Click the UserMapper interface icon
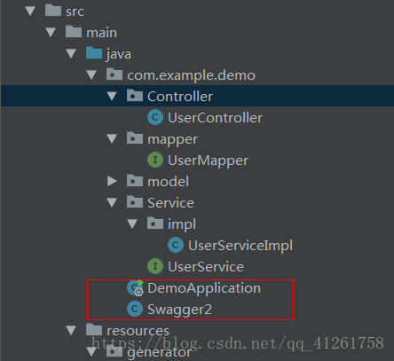Image resolution: width=394 pixels, height=361 pixels. 155,160
